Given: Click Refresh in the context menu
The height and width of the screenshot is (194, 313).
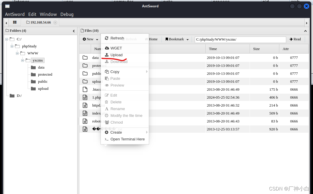Looking at the screenshot, I should (117, 38).
